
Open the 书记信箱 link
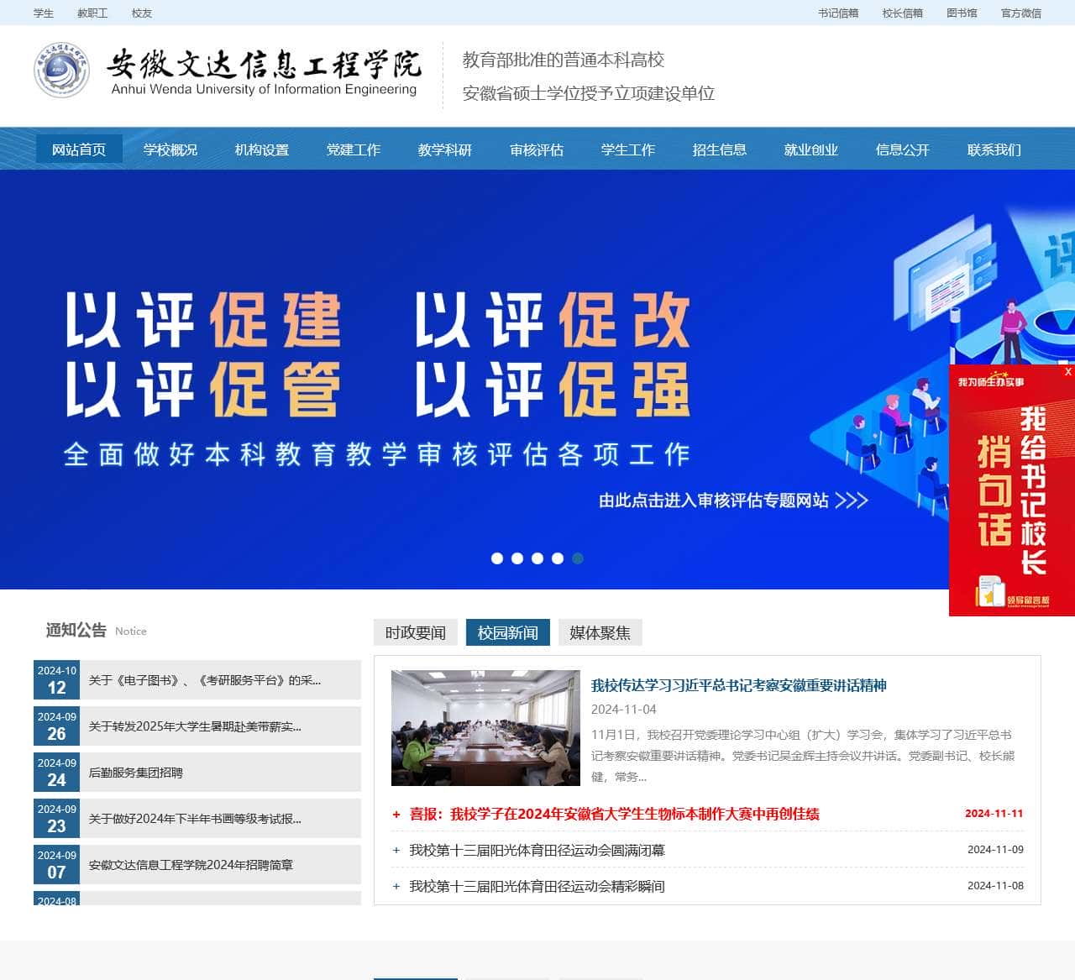pyautogui.click(x=838, y=13)
